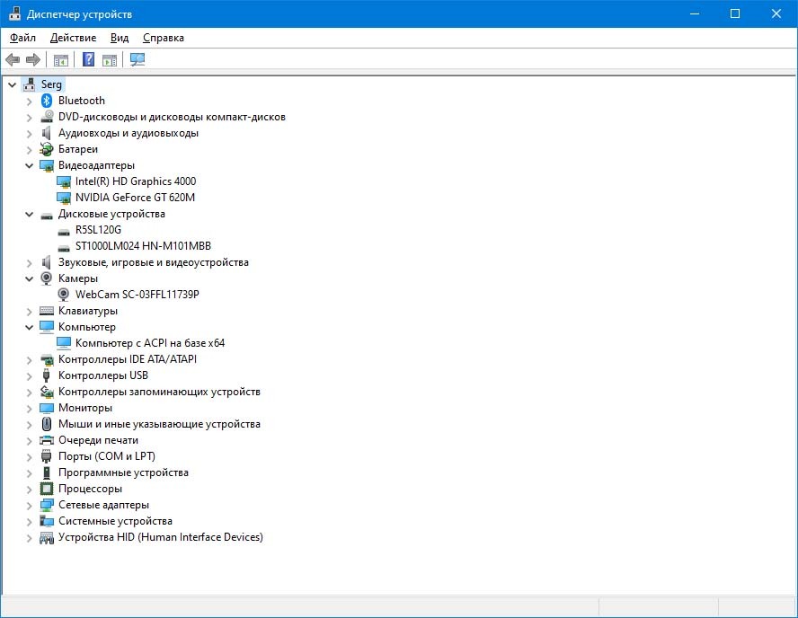The width and height of the screenshot is (798, 618).
Task: Click the Процессоры category icon
Action: (x=47, y=489)
